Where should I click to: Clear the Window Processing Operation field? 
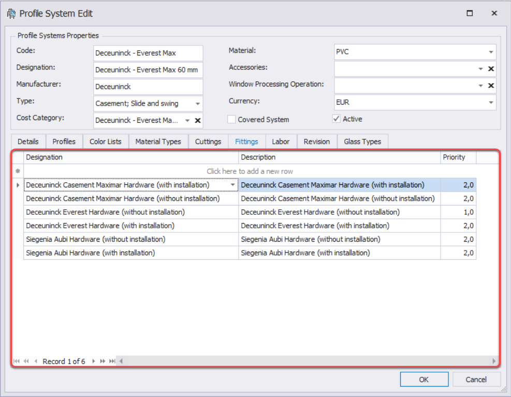[x=491, y=85]
